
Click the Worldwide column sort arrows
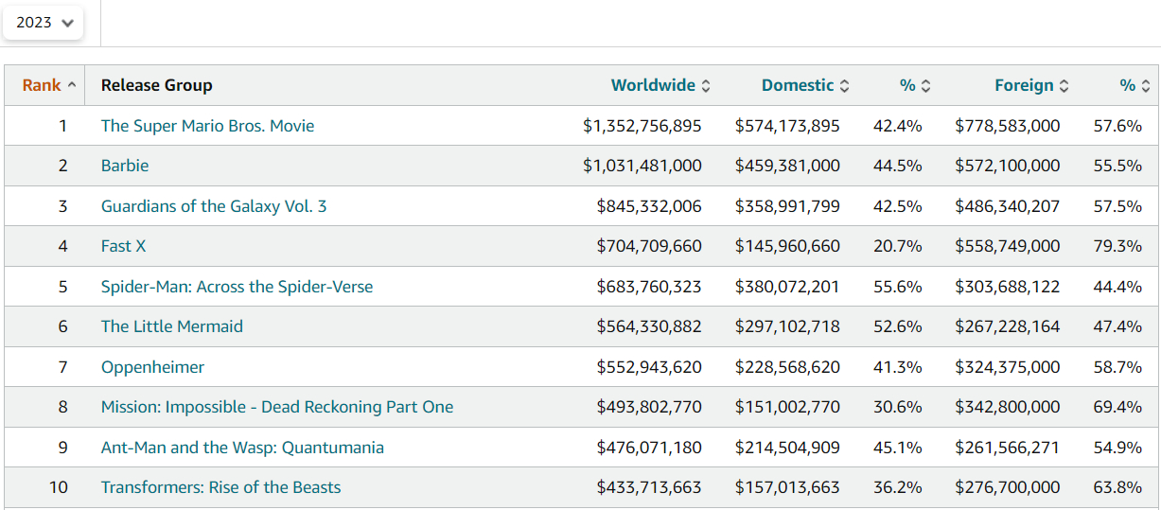[705, 86]
